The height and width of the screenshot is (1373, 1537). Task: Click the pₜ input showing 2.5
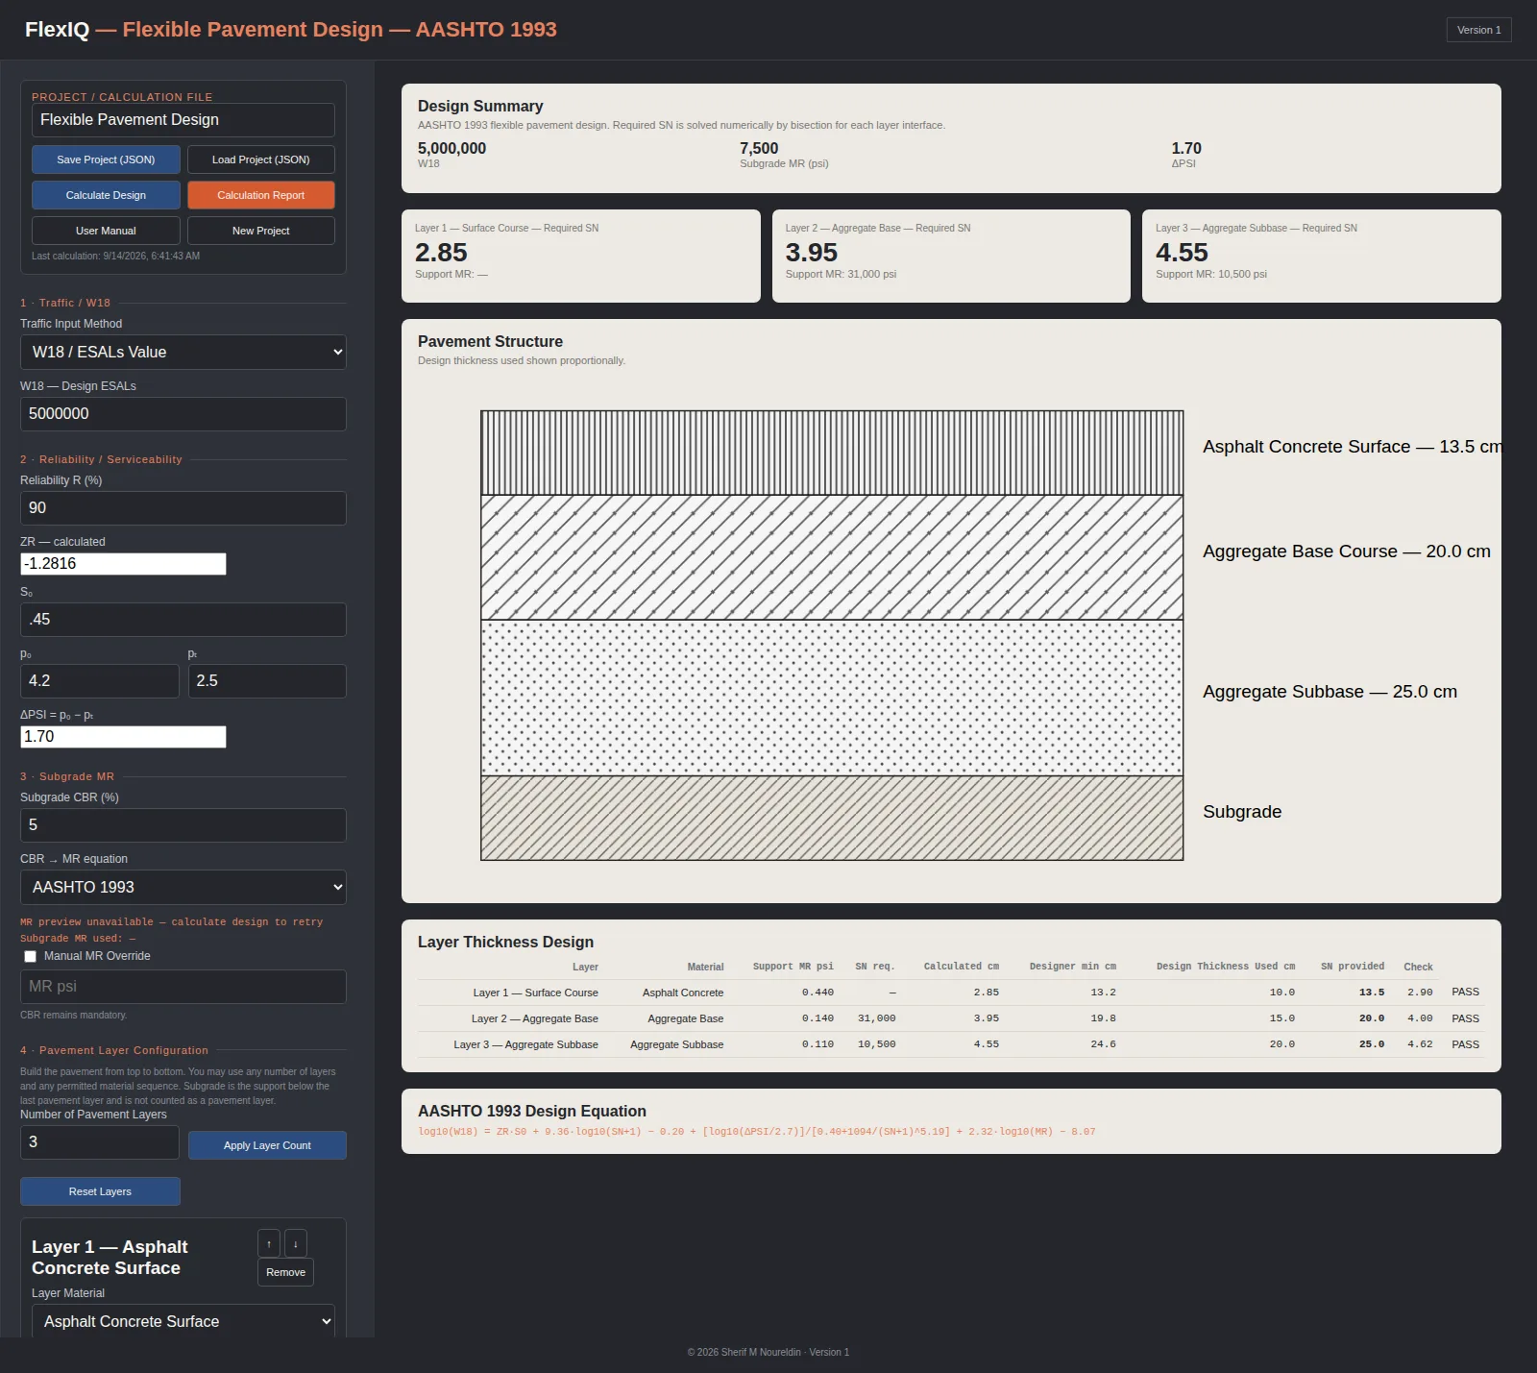[267, 681]
